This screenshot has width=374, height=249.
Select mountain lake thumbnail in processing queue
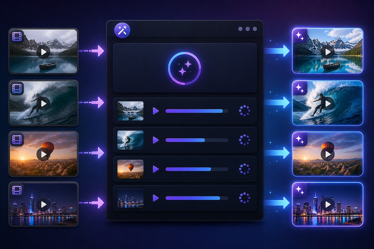pos(130,111)
